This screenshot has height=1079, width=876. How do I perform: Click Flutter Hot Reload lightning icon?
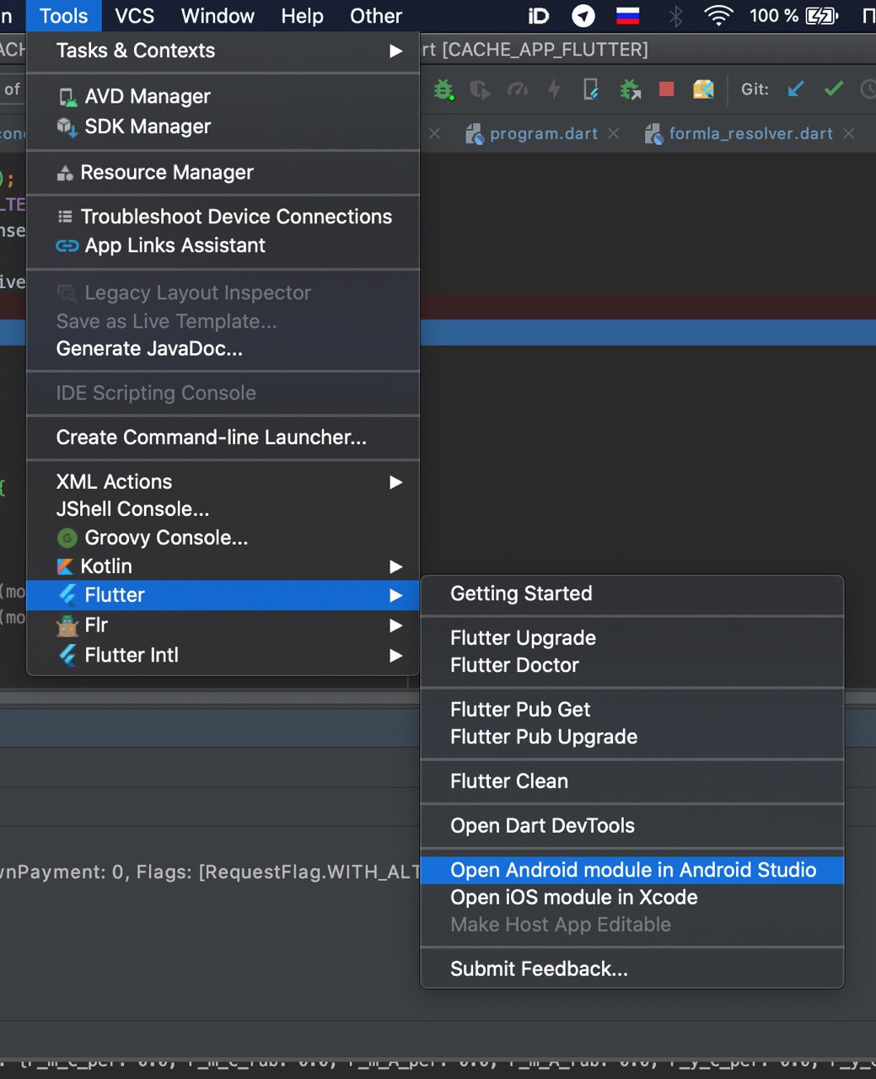pos(554,89)
